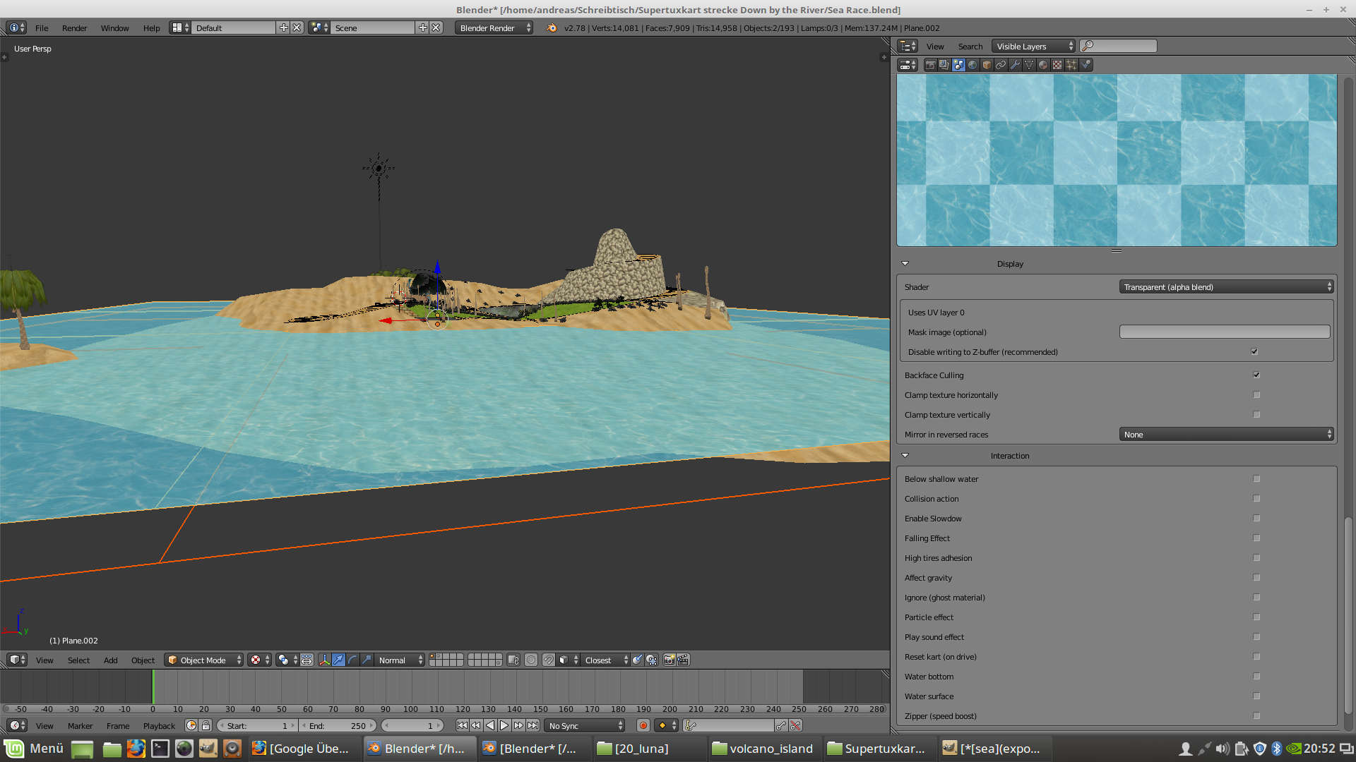Open the Object constraints chain tab
The height and width of the screenshot is (762, 1356).
tap(1001, 65)
